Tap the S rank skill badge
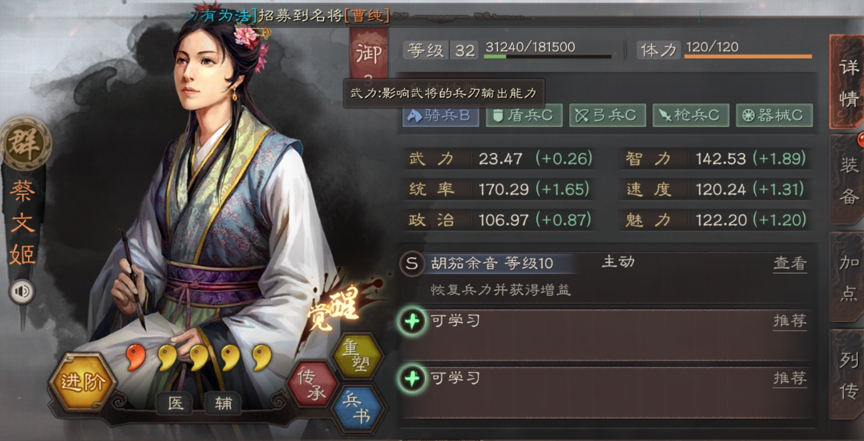This screenshot has height=441, width=864. [411, 263]
